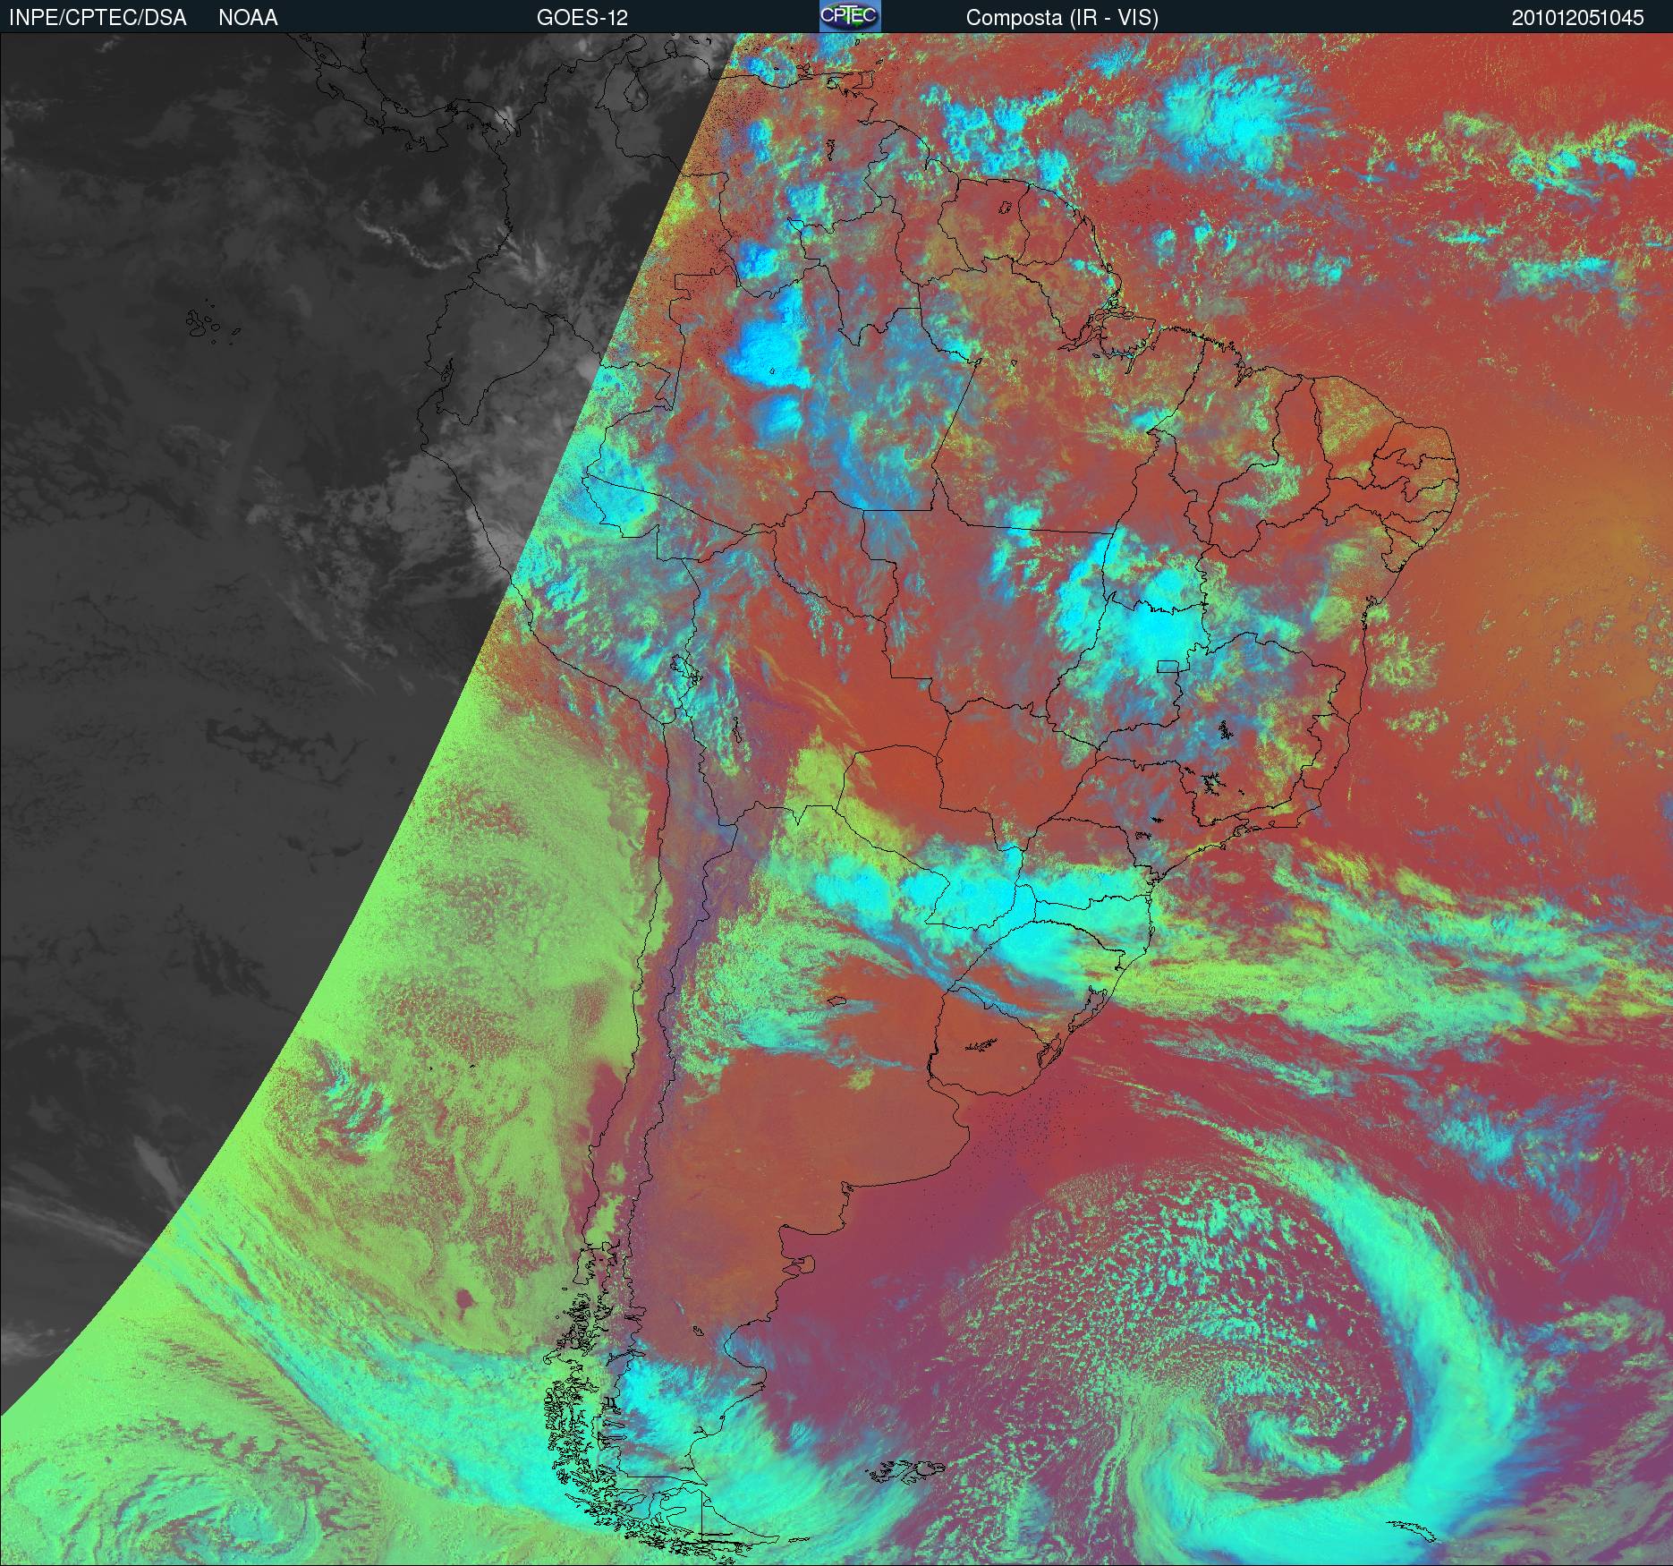
Task: Click the bright cyan cloud cluster over western Amazon
Action: [765, 349]
